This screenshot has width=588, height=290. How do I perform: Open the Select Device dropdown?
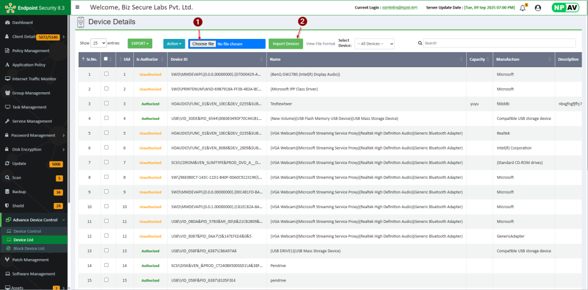(374, 44)
